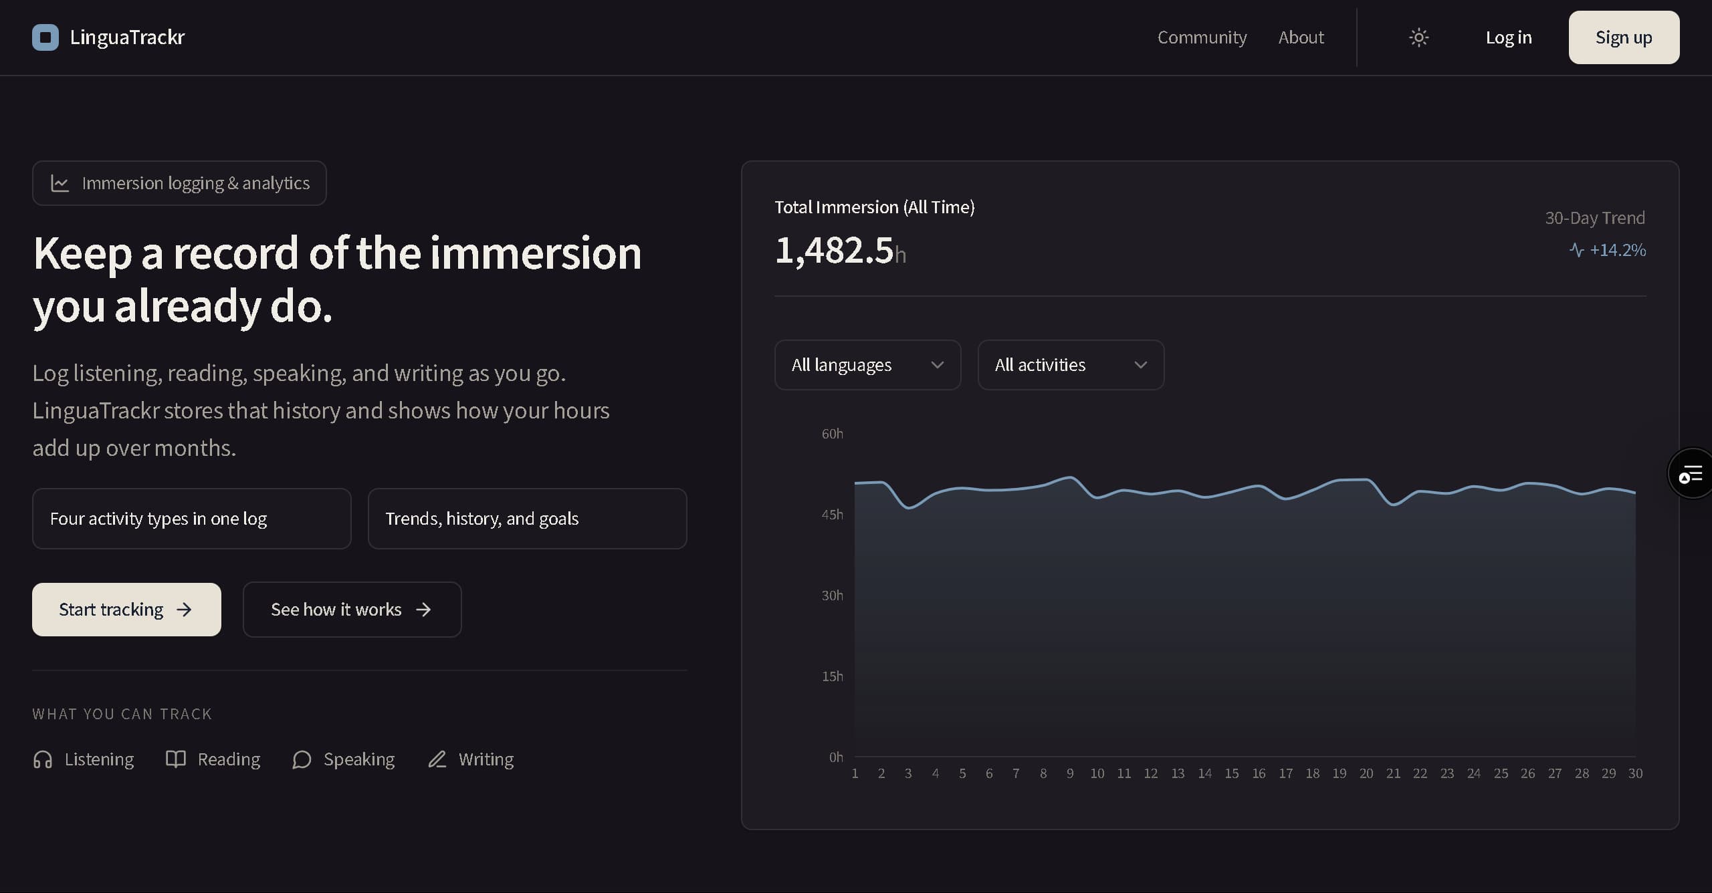
Task: Select the Trends, history, and goals card
Action: click(527, 519)
